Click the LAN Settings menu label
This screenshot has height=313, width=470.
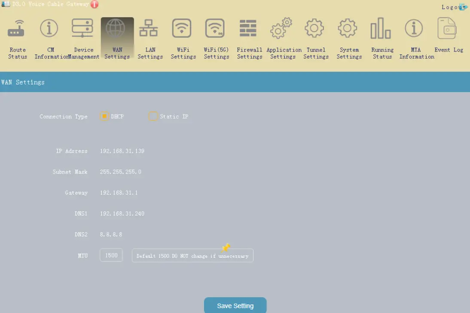[150, 53]
